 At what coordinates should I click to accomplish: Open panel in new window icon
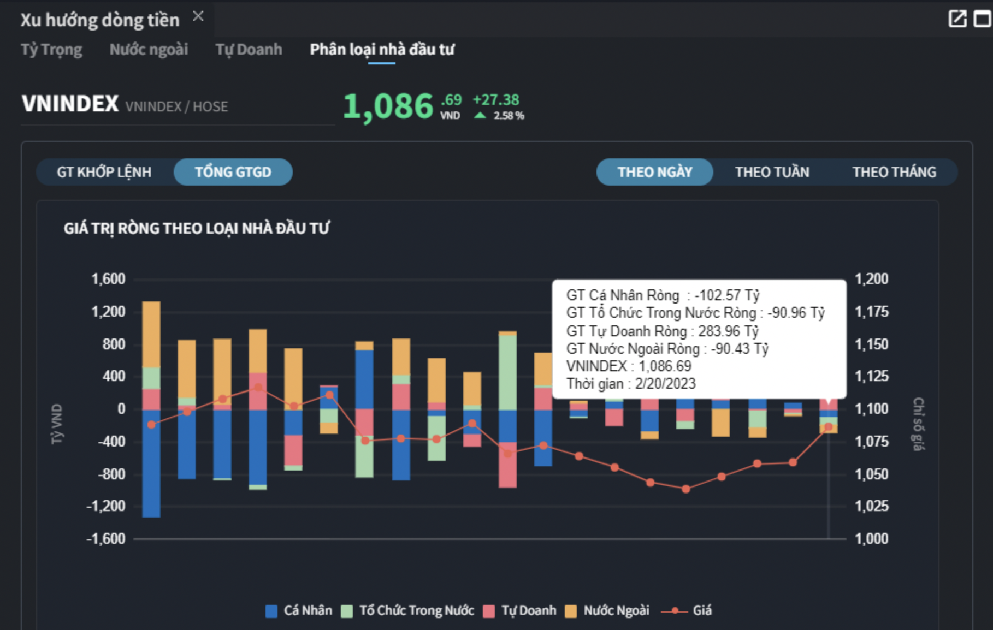pyautogui.click(x=957, y=19)
